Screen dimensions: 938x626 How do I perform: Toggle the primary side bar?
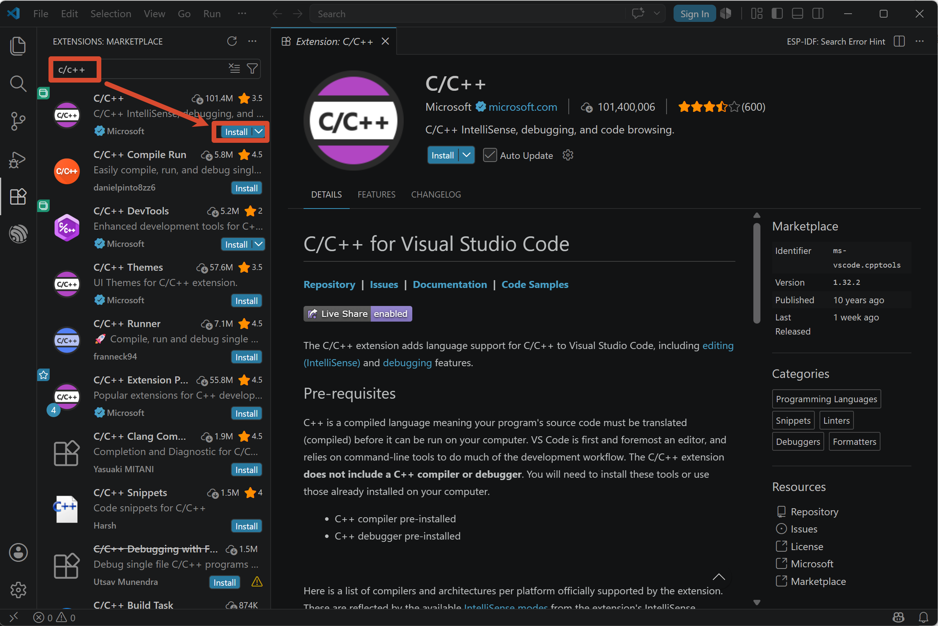point(777,14)
